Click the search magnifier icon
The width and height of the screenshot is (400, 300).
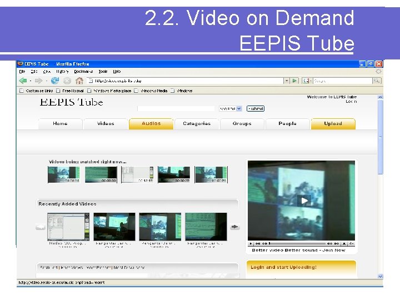(377, 81)
